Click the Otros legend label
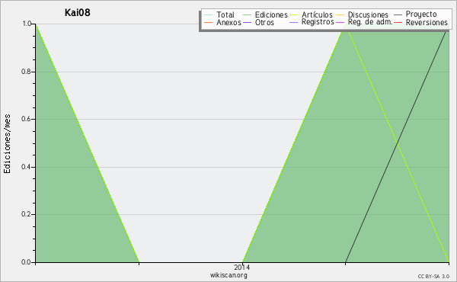Image resolution: width=457 pixels, height=282 pixels. (264, 22)
